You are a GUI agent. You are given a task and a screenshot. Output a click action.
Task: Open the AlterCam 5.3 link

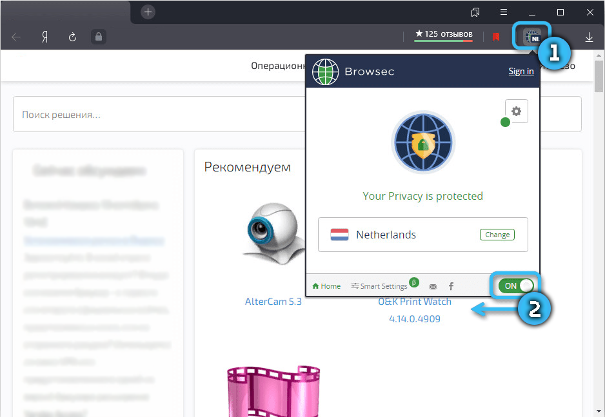273,302
